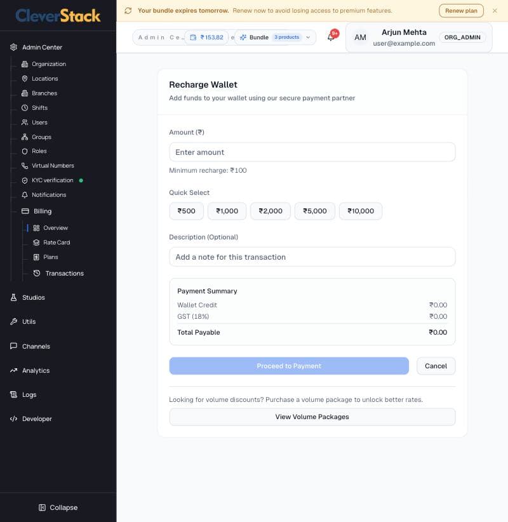Screen dimensions: 508x522
Task: Click the Locations pin icon
Action: 25,79
